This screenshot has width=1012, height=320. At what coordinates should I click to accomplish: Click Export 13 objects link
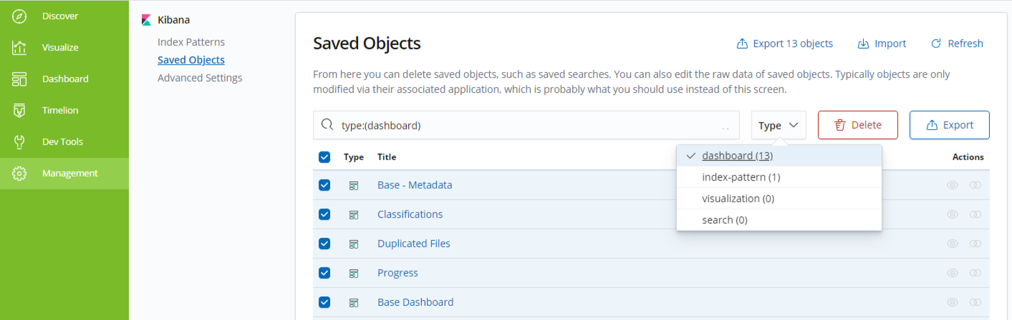(785, 44)
